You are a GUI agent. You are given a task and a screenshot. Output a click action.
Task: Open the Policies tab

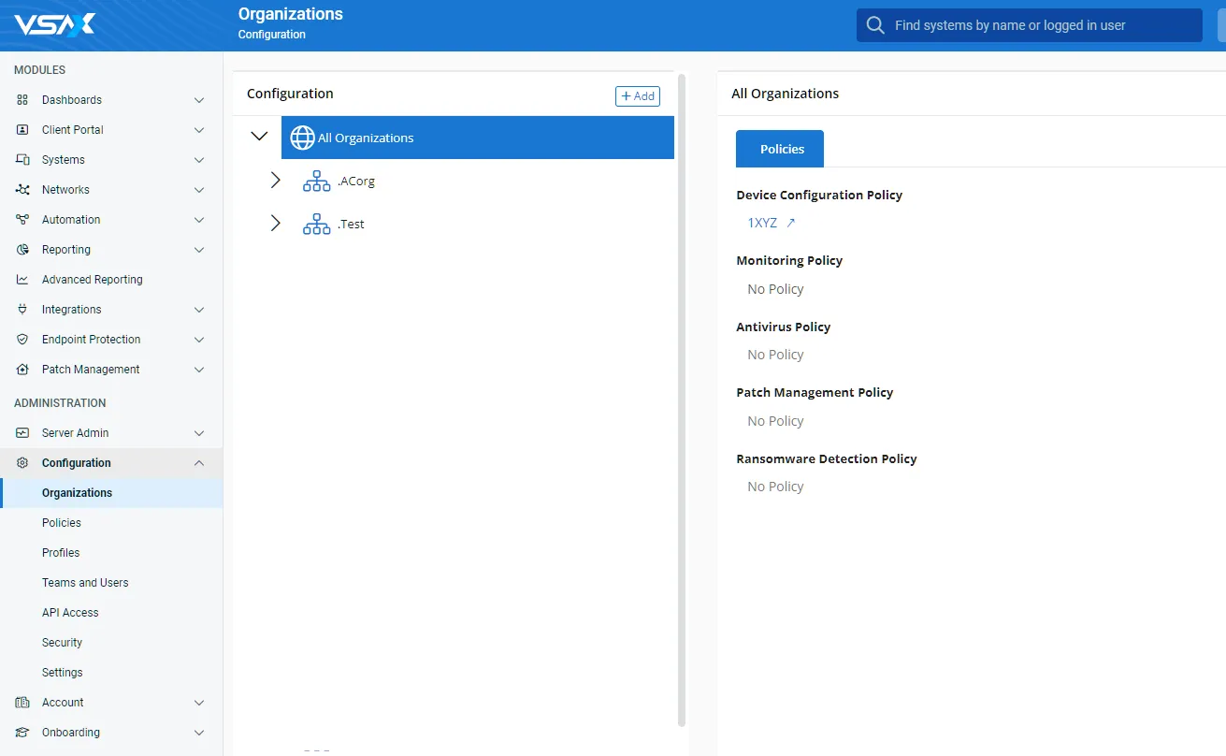tap(780, 149)
